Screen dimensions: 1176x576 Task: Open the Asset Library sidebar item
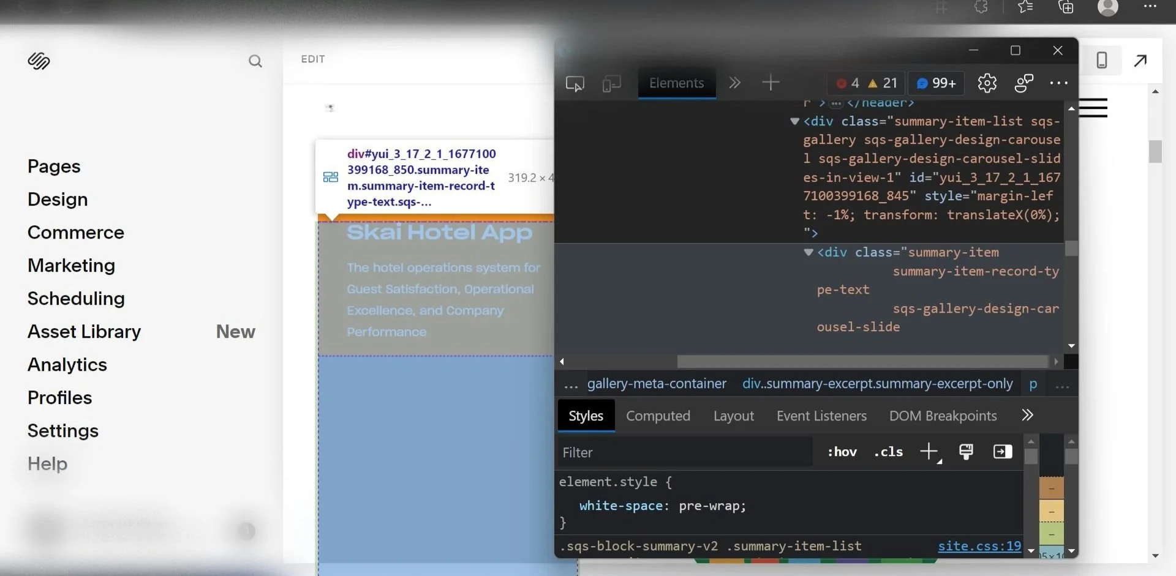point(84,331)
